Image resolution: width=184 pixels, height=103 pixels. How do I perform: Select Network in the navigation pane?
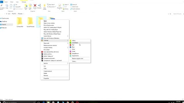4,28
